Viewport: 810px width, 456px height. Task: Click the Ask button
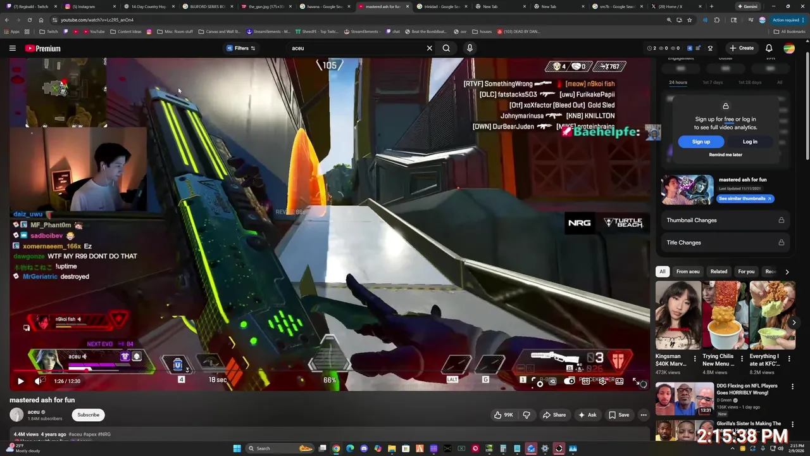click(x=587, y=415)
